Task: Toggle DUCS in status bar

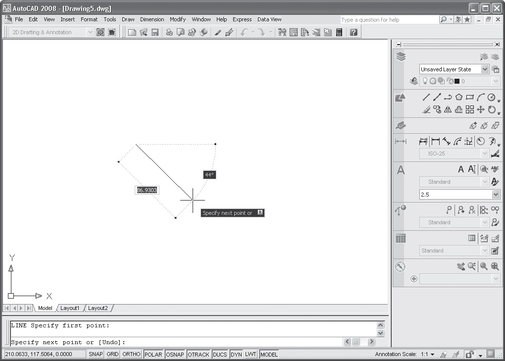Action: [220, 354]
